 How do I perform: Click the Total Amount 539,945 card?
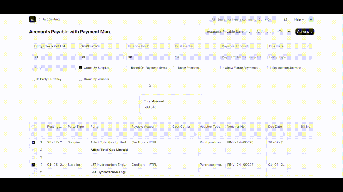172,104
